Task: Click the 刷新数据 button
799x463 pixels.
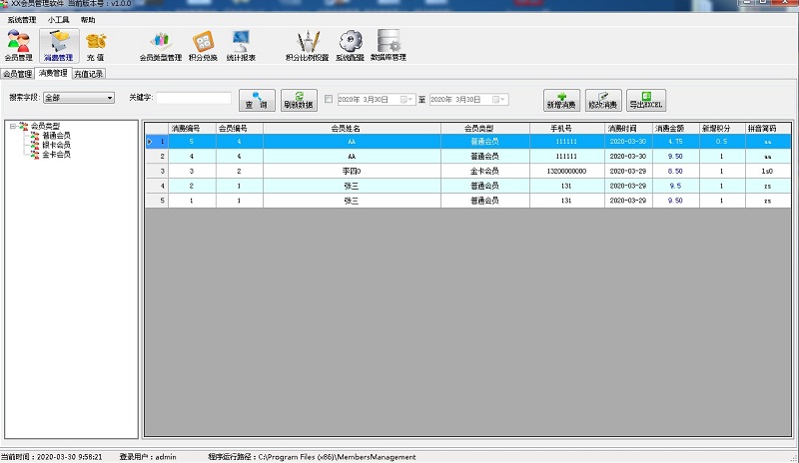Action: pos(298,99)
